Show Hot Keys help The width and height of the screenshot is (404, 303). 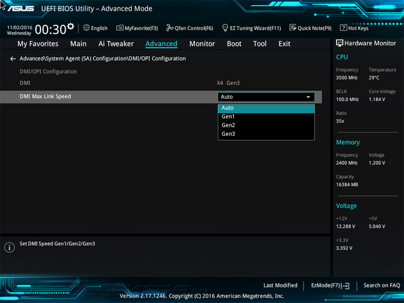(x=354, y=28)
